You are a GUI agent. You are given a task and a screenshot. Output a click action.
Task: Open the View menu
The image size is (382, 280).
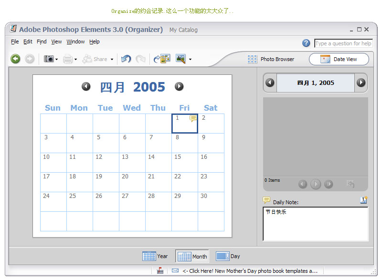tap(56, 41)
